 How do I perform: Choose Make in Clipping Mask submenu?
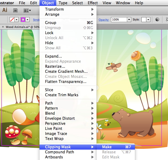click(116, 147)
